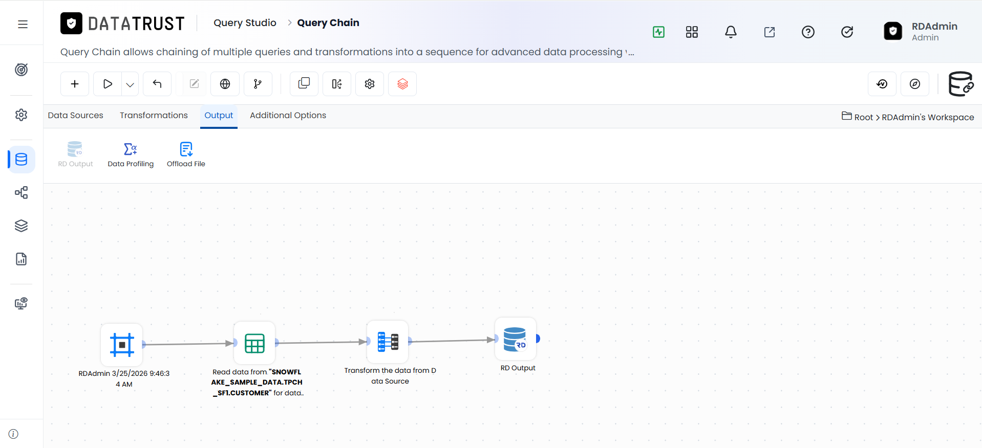This screenshot has height=448, width=982.
Task: Click the undo arrow toolbar icon
Action: pyautogui.click(x=157, y=84)
